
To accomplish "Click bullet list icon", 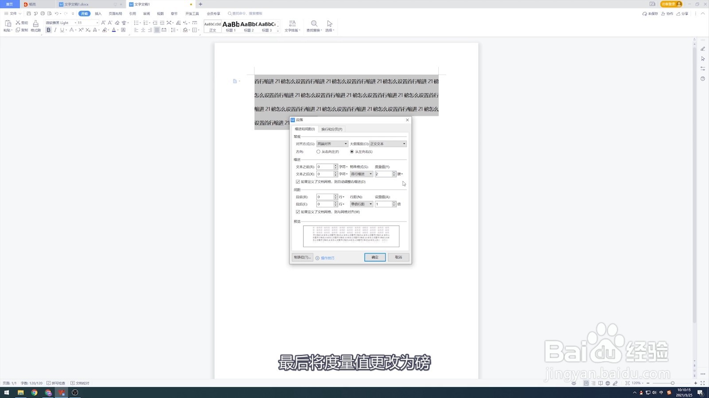I will (136, 23).
